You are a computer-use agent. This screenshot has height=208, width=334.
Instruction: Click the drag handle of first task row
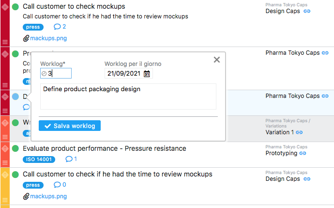(5, 42)
